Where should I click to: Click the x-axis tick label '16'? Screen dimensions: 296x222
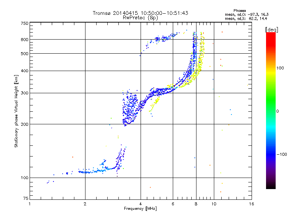click(252, 204)
